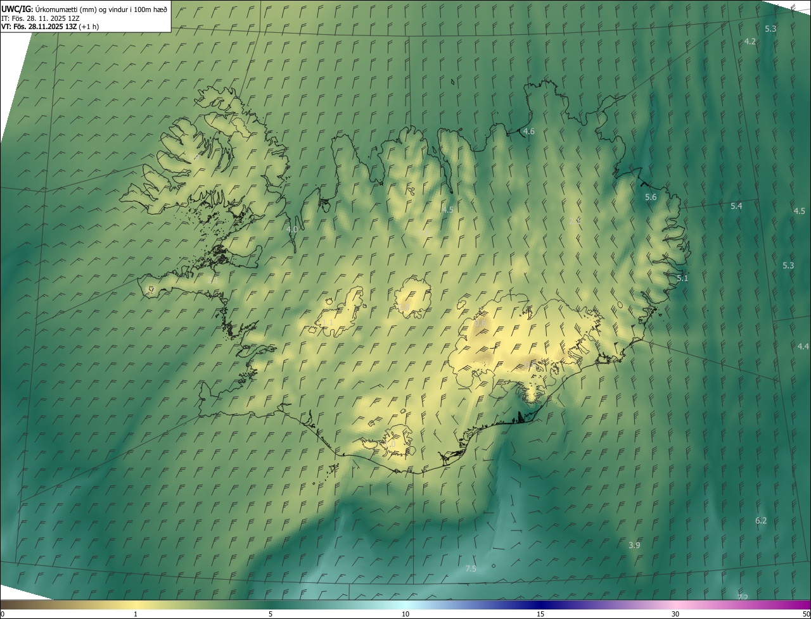Click the colour scale tick label 0

3,615
